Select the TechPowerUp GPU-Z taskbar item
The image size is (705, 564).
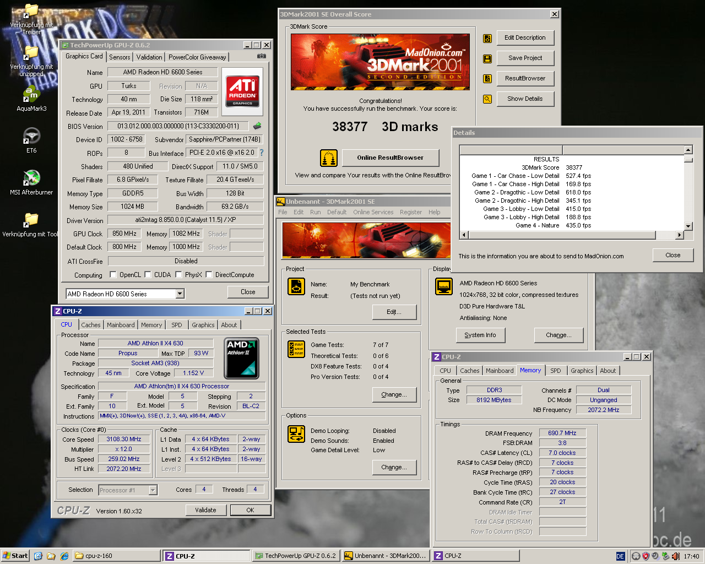pos(296,556)
